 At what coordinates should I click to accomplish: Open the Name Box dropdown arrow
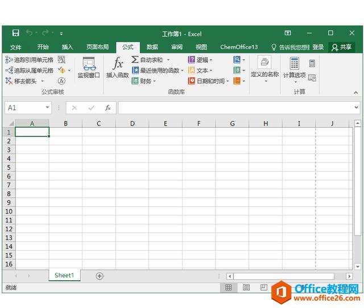click(47, 107)
